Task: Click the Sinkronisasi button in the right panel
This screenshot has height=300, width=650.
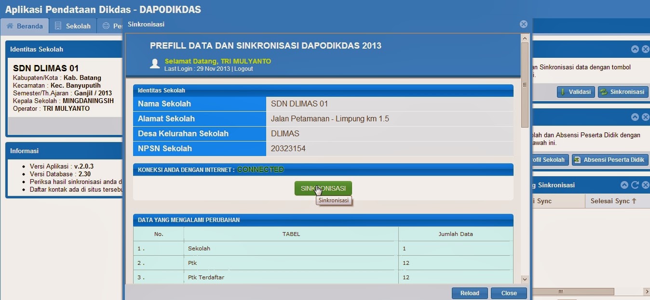Action: [x=623, y=92]
